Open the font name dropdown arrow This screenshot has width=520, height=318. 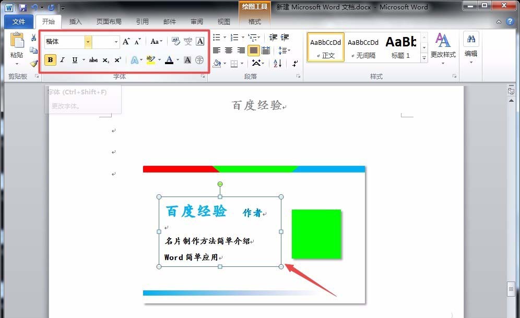(x=88, y=42)
